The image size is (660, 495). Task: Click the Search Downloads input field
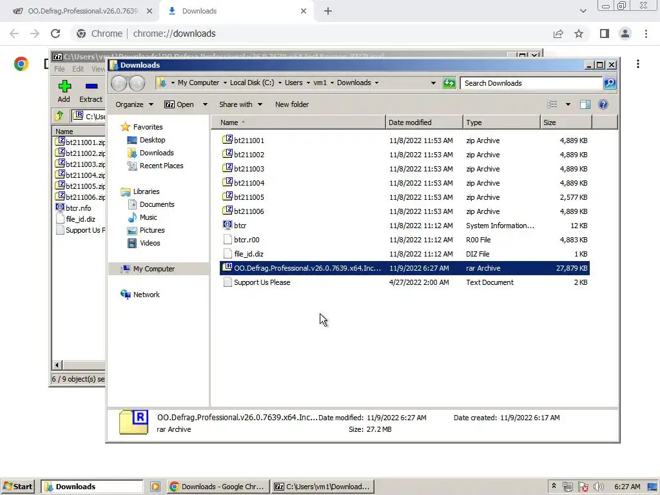[x=531, y=83]
